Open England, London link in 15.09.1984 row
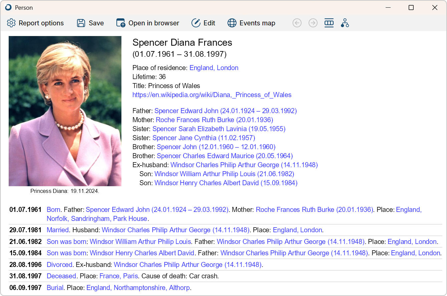The width and height of the screenshot is (447, 296). tap(416, 253)
